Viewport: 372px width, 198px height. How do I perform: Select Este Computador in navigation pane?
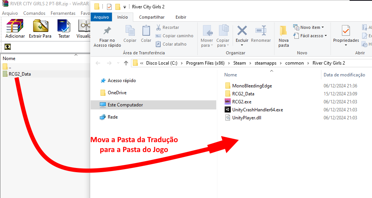click(153, 105)
